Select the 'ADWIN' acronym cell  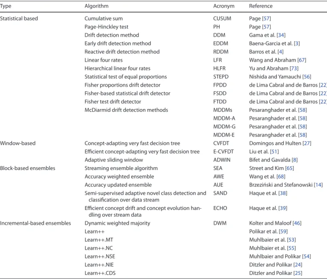222,160
